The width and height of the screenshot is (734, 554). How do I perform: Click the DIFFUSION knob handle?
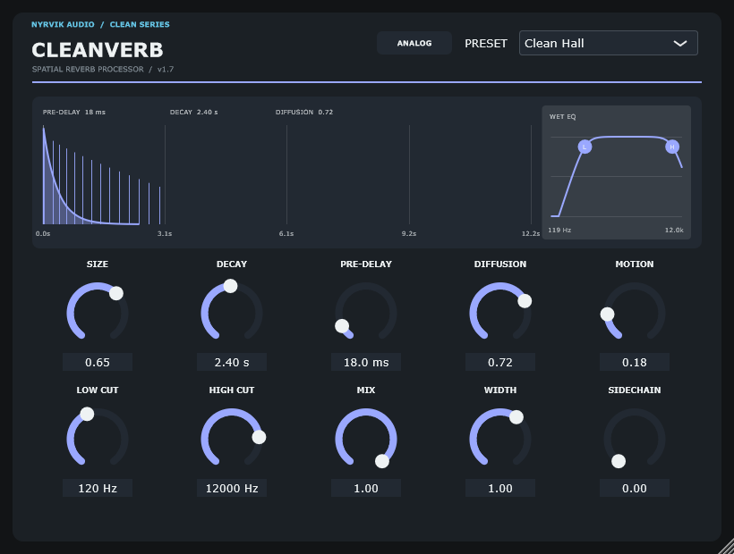pos(525,301)
